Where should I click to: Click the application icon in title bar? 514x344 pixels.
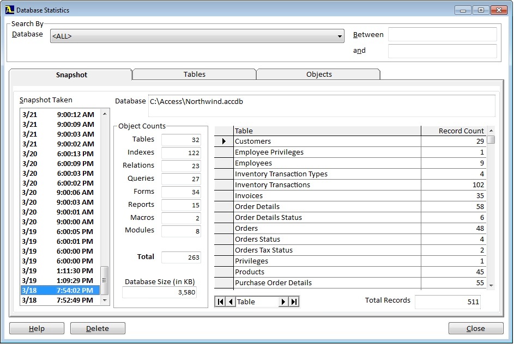tap(9, 10)
